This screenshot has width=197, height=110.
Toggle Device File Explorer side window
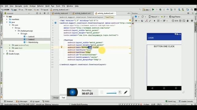click(x=196, y=89)
